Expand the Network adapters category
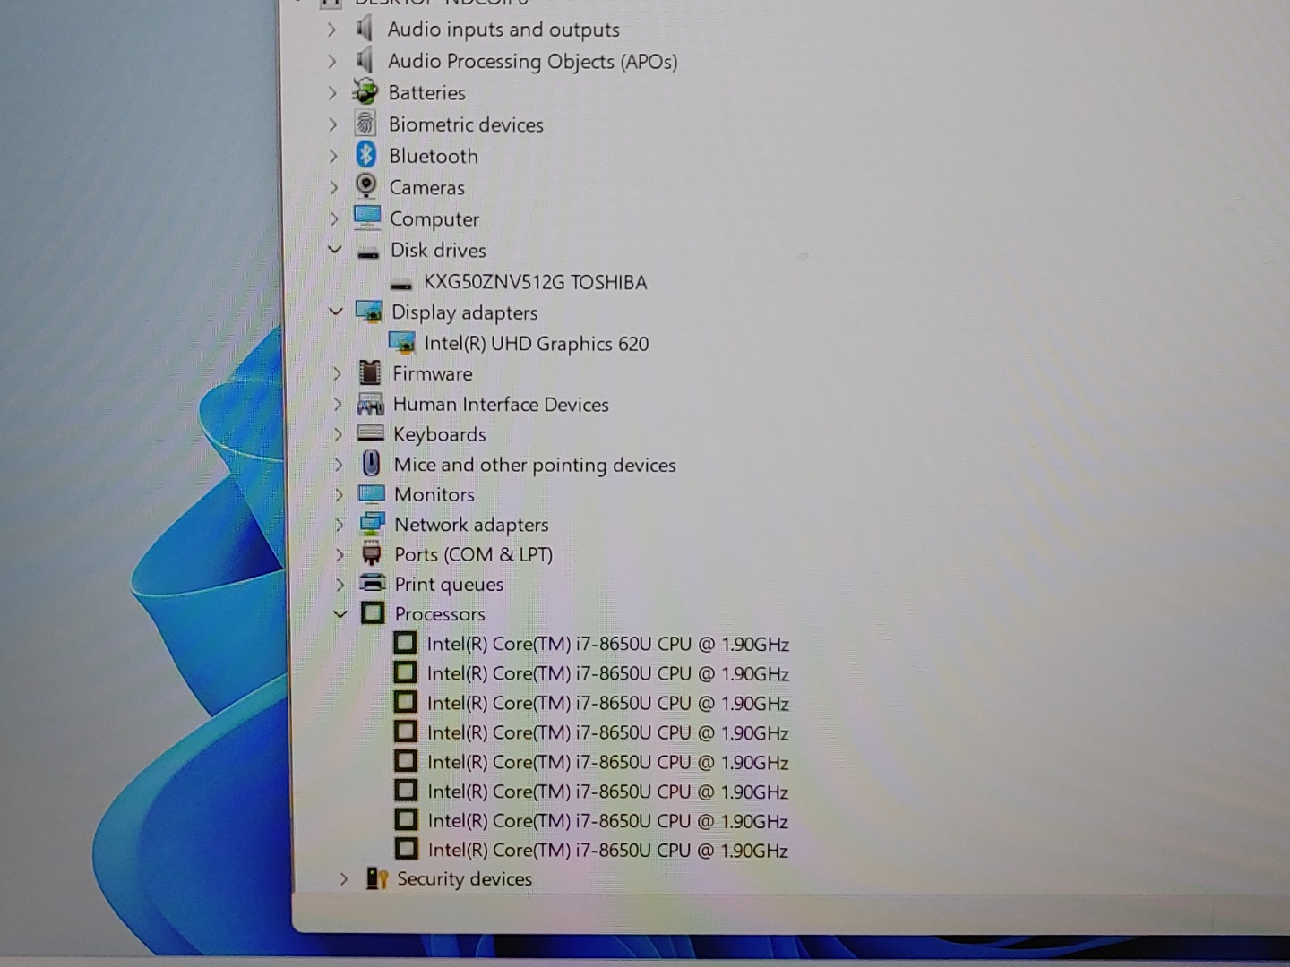The height and width of the screenshot is (967, 1290). pos(340,524)
